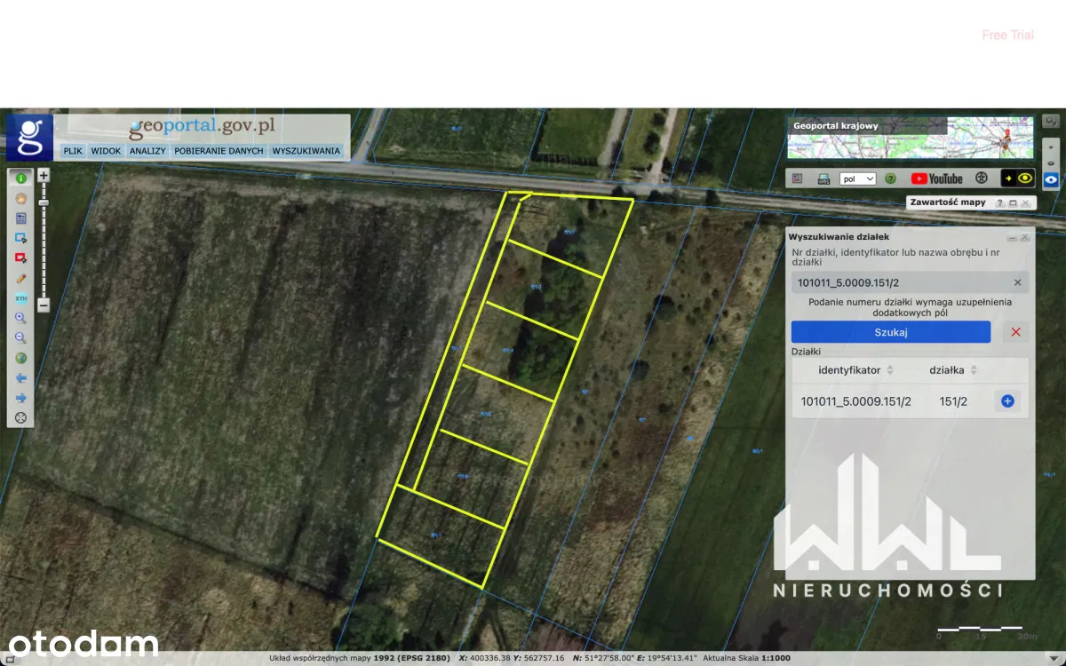1066x666 pixels.
Task: Clear search with red X button
Action: tap(1015, 332)
